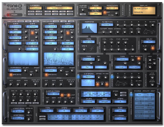Adjust the OSC 1/2 mix level knob
Image resolution: width=164 pixels, height=127 pixels.
(14, 94)
